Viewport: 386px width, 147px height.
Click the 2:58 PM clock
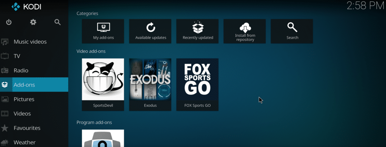(x=366, y=6)
